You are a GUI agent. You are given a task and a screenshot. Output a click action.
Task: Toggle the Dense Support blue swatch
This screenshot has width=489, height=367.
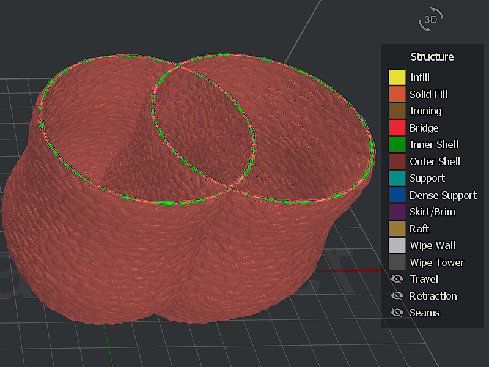pos(397,195)
